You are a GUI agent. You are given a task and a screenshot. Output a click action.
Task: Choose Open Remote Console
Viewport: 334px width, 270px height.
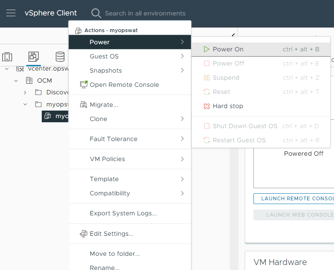pos(130,85)
